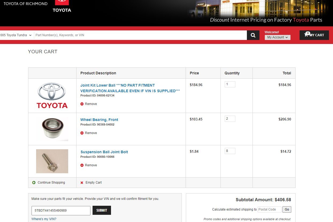Open the Suspension Ball Joint Bolt product link
Viewport: 333px width, 222px height.
[104, 152]
